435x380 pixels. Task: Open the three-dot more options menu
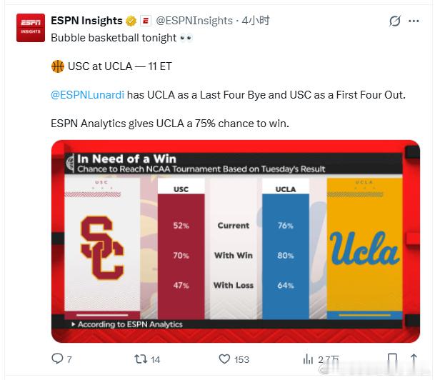414,21
